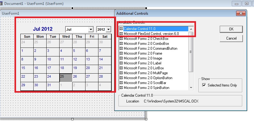This screenshot has width=254, height=123.
Task: Toggle Microsoft Forms 2.0 Frame checkbox
Action: click(x=121, y=53)
